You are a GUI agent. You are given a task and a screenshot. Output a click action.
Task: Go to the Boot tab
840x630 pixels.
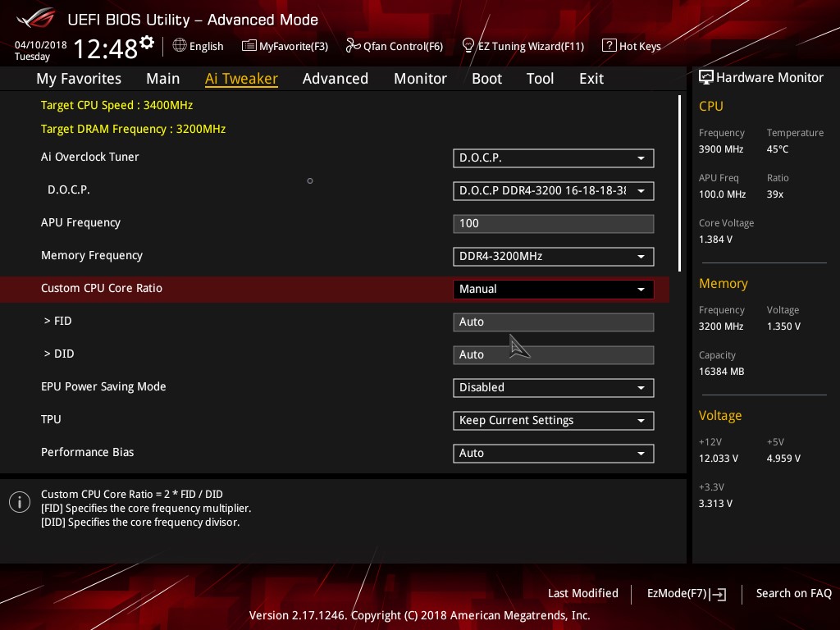[486, 79]
